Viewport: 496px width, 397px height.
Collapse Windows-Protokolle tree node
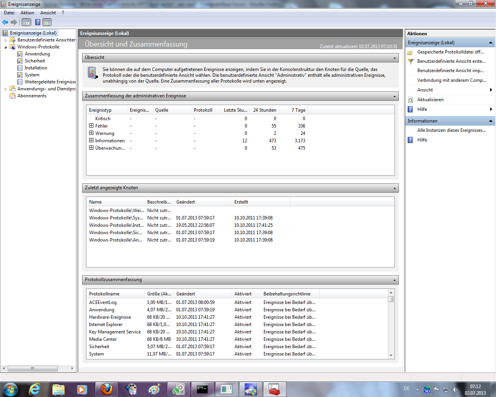pos(5,47)
